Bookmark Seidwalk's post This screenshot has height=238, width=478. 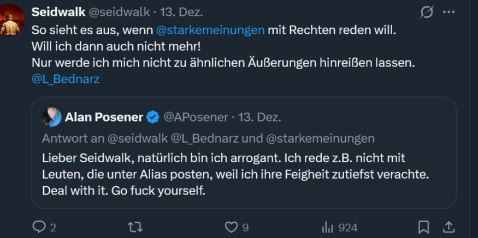click(x=423, y=227)
